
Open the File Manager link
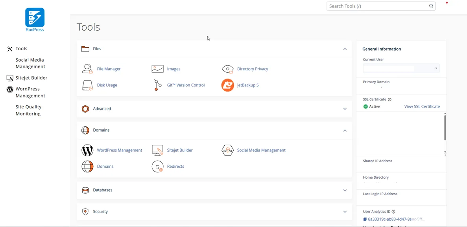109,69
